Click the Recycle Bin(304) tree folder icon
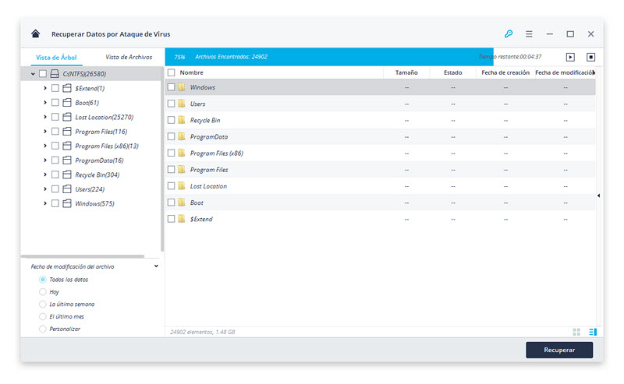This screenshot has width=624, height=384. tap(67, 174)
